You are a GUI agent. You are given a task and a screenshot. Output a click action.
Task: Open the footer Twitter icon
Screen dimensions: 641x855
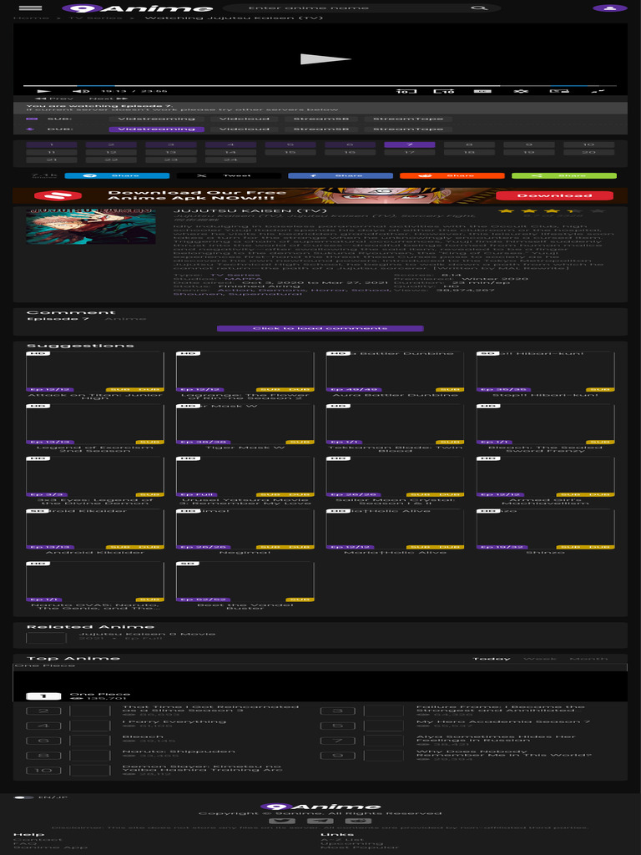coord(282,822)
